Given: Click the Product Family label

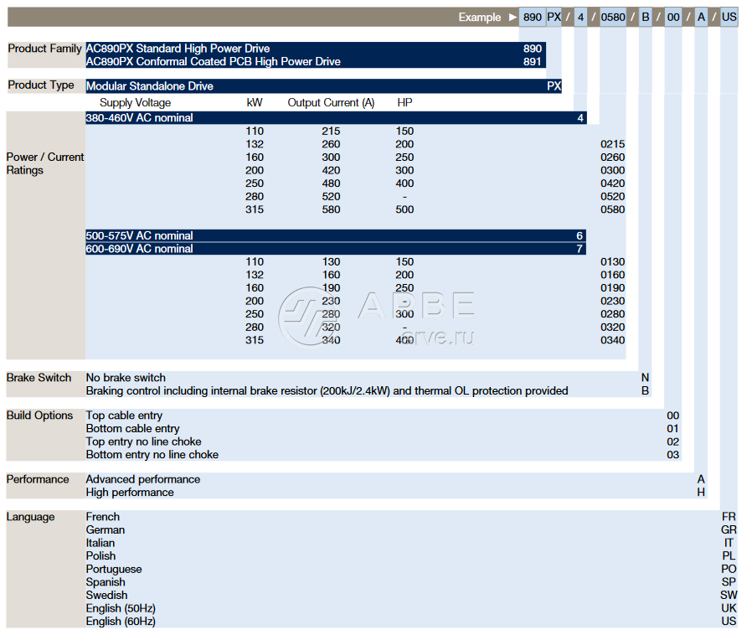Looking at the screenshot, I should pyautogui.click(x=45, y=49).
